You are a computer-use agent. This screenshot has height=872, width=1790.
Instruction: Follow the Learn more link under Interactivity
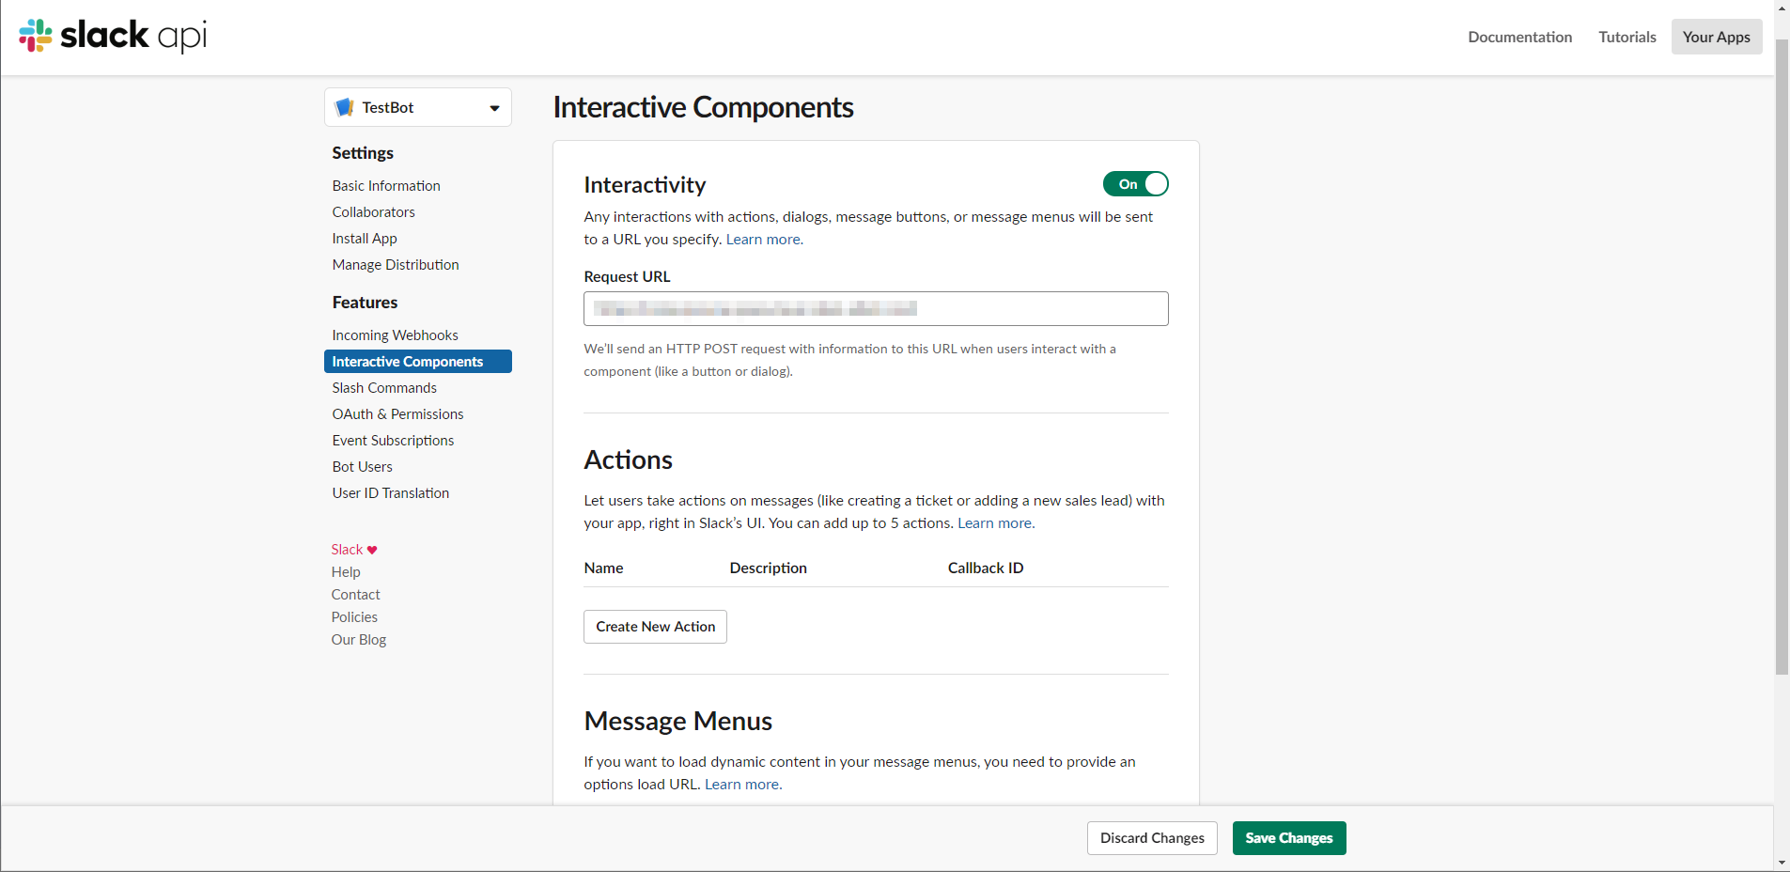763,240
